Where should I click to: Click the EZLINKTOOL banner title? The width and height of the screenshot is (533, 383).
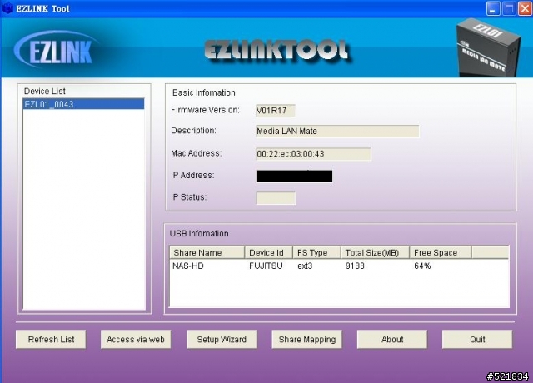click(277, 51)
